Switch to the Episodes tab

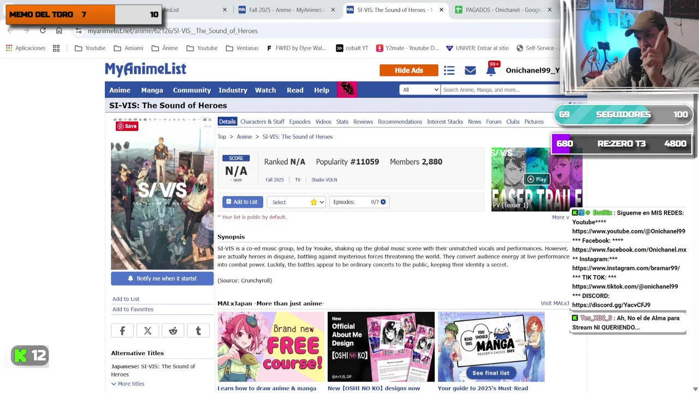[x=300, y=122]
